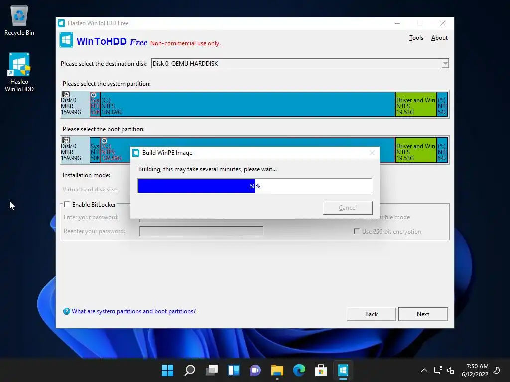Click the blue question mark help icon

point(67,311)
